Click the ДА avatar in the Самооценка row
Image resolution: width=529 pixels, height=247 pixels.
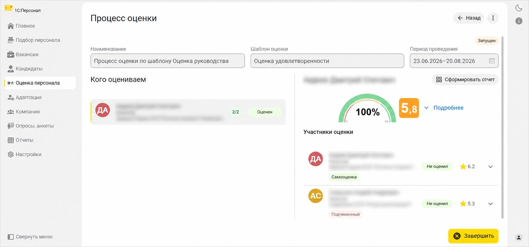click(x=315, y=159)
